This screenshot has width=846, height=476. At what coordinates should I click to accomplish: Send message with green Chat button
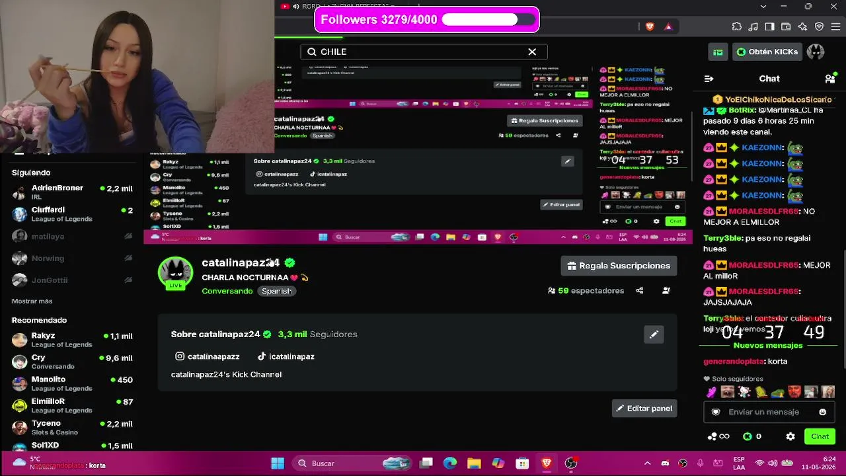(820, 436)
